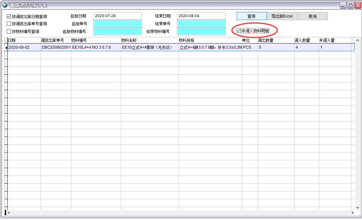Click the 起始单号 input field
362x220 pixels.
point(117,24)
